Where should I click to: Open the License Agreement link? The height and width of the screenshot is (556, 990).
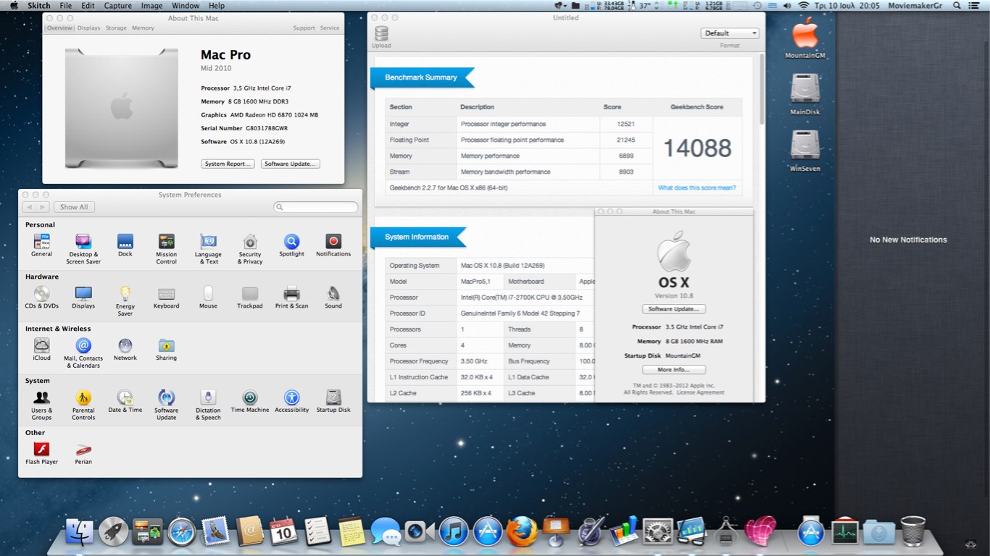click(x=699, y=392)
